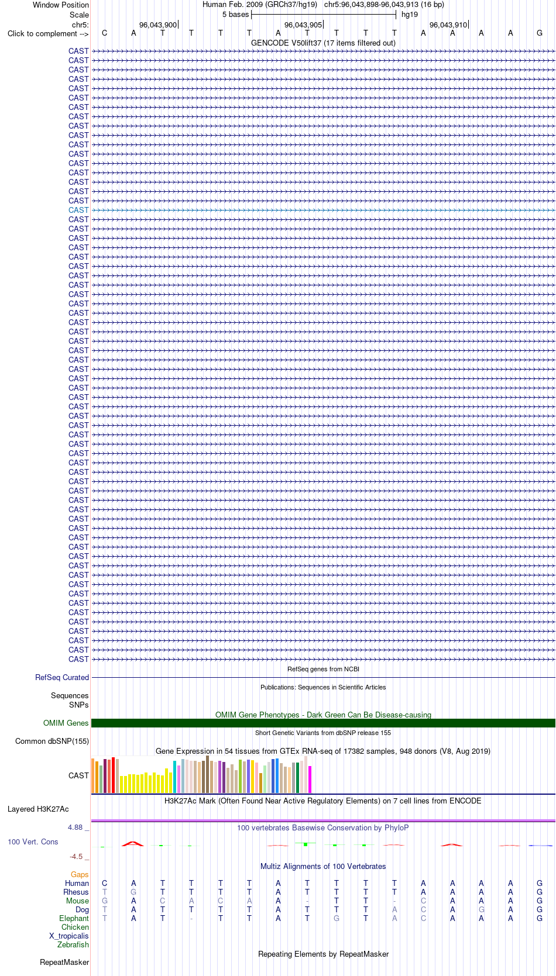This screenshot has width=556, height=976.
Task: Click the 'RefSeq genes from NCBI' track title
Action: click(x=323, y=669)
